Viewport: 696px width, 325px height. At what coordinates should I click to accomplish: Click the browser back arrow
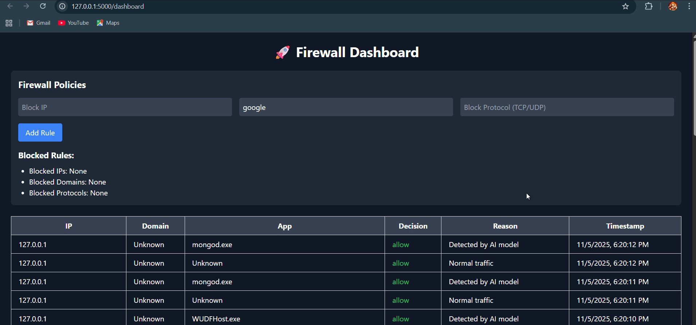pos(10,6)
